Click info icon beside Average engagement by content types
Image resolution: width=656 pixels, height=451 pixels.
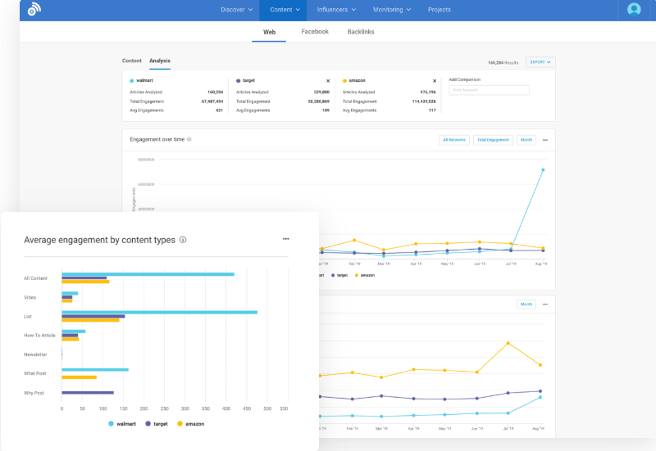183,240
